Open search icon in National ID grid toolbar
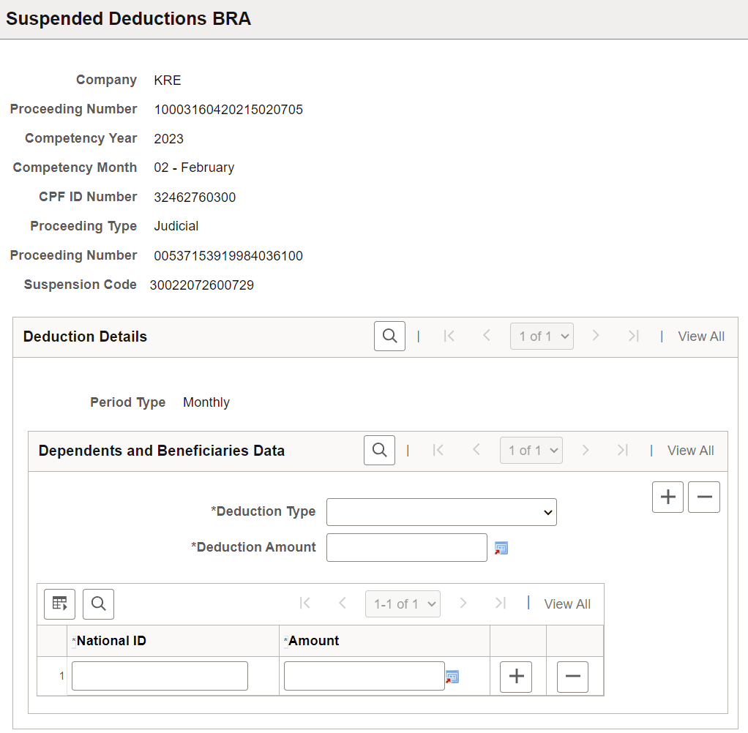The image size is (748, 733). point(98,604)
